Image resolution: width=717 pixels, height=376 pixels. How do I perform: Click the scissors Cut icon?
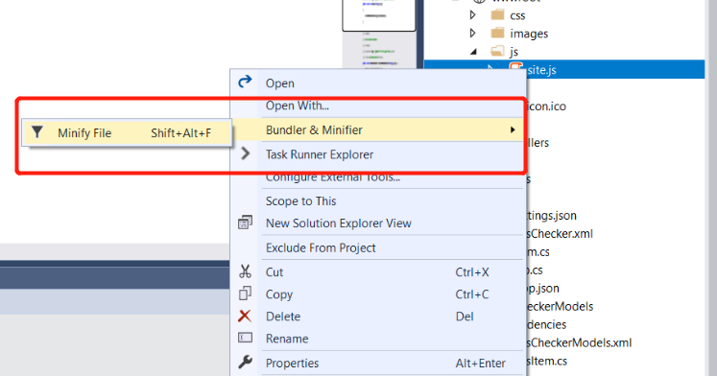point(245,271)
